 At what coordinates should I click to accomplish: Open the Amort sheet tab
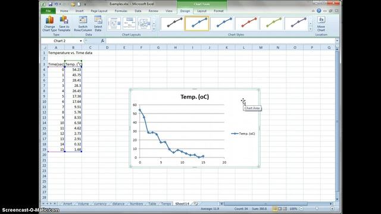pyautogui.click(x=67, y=204)
